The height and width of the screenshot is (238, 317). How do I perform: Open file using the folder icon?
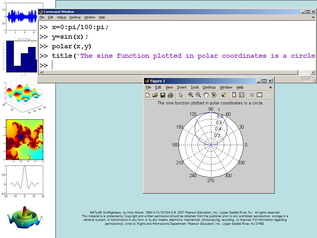pos(155,95)
